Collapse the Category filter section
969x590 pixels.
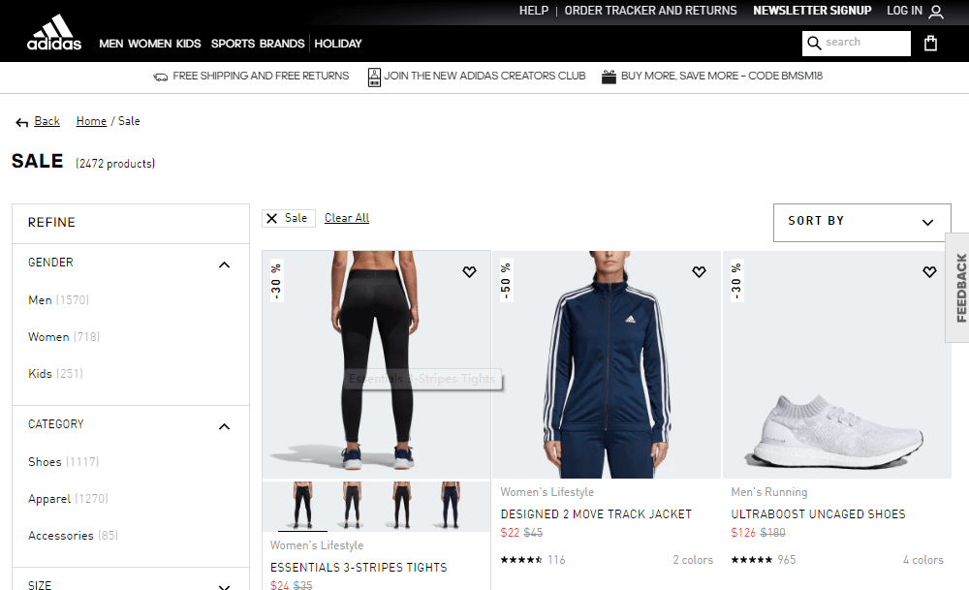click(225, 427)
